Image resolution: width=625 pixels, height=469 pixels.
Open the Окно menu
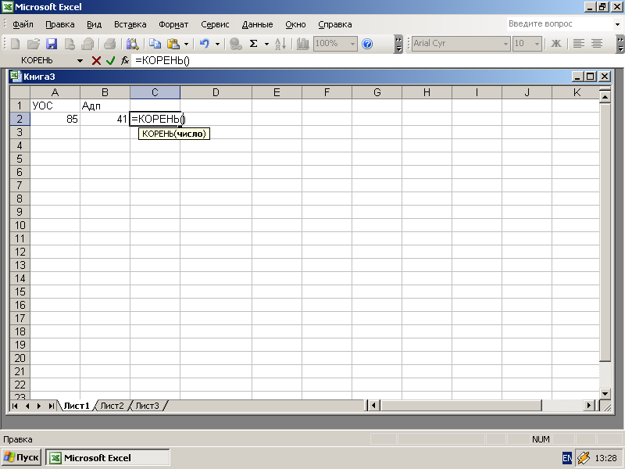click(295, 24)
